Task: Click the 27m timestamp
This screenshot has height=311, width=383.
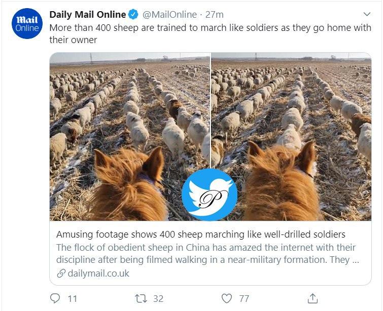Action: [x=214, y=15]
